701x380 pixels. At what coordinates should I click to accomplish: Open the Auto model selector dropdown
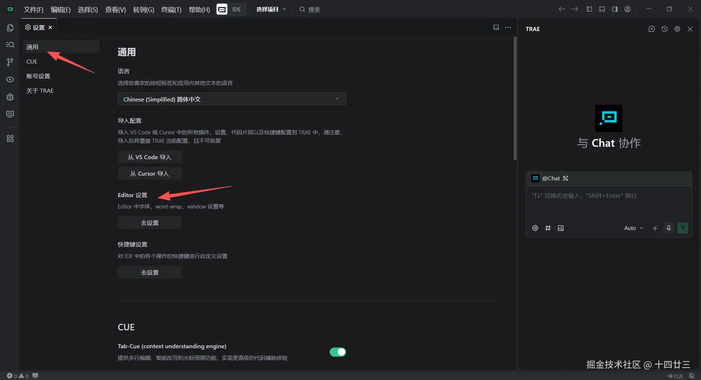coord(634,228)
